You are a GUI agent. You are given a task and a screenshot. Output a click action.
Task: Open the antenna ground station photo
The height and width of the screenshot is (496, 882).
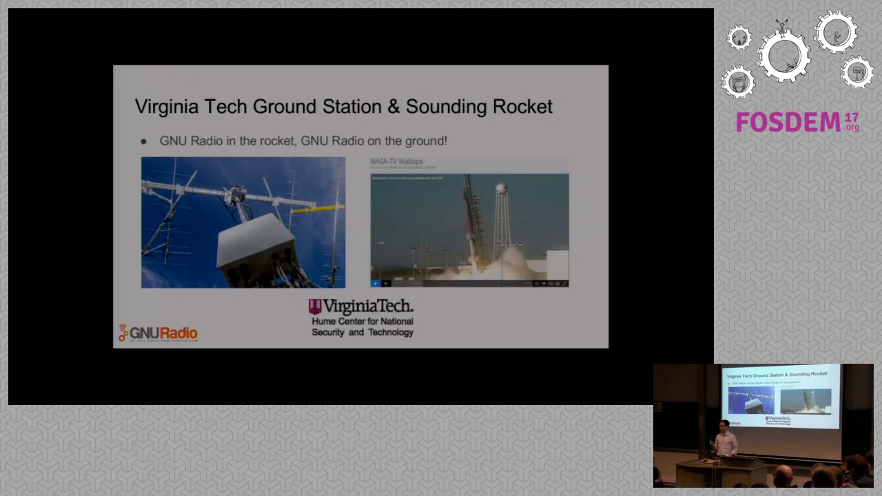[x=243, y=223]
